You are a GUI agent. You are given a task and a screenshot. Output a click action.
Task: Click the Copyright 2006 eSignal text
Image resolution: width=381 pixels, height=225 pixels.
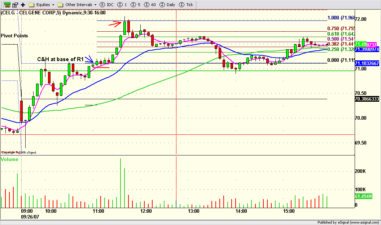click(19, 152)
